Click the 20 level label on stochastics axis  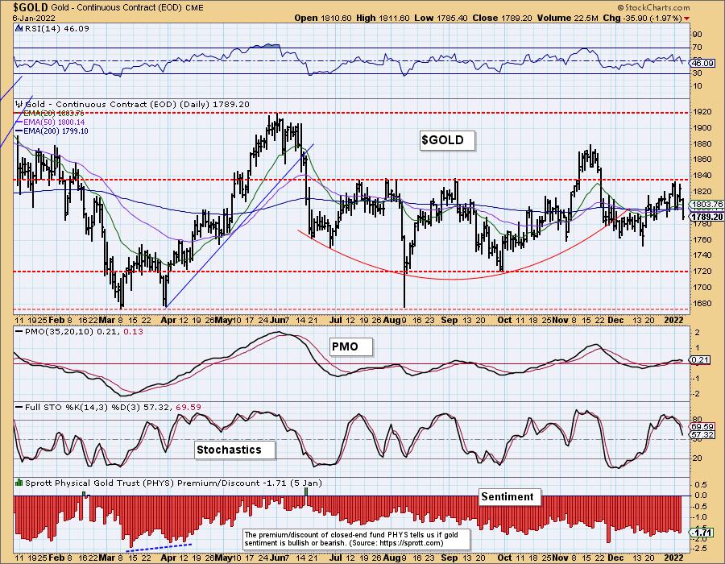pos(698,458)
